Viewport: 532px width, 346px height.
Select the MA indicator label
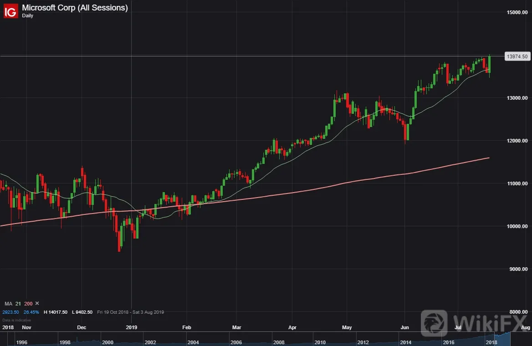click(9, 304)
